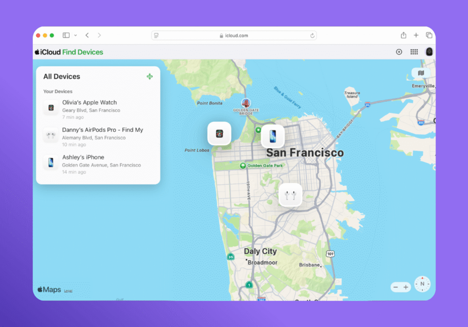The height and width of the screenshot is (327, 468).
Task: Click the '14 min ago' timestamp
Action: [74, 172]
